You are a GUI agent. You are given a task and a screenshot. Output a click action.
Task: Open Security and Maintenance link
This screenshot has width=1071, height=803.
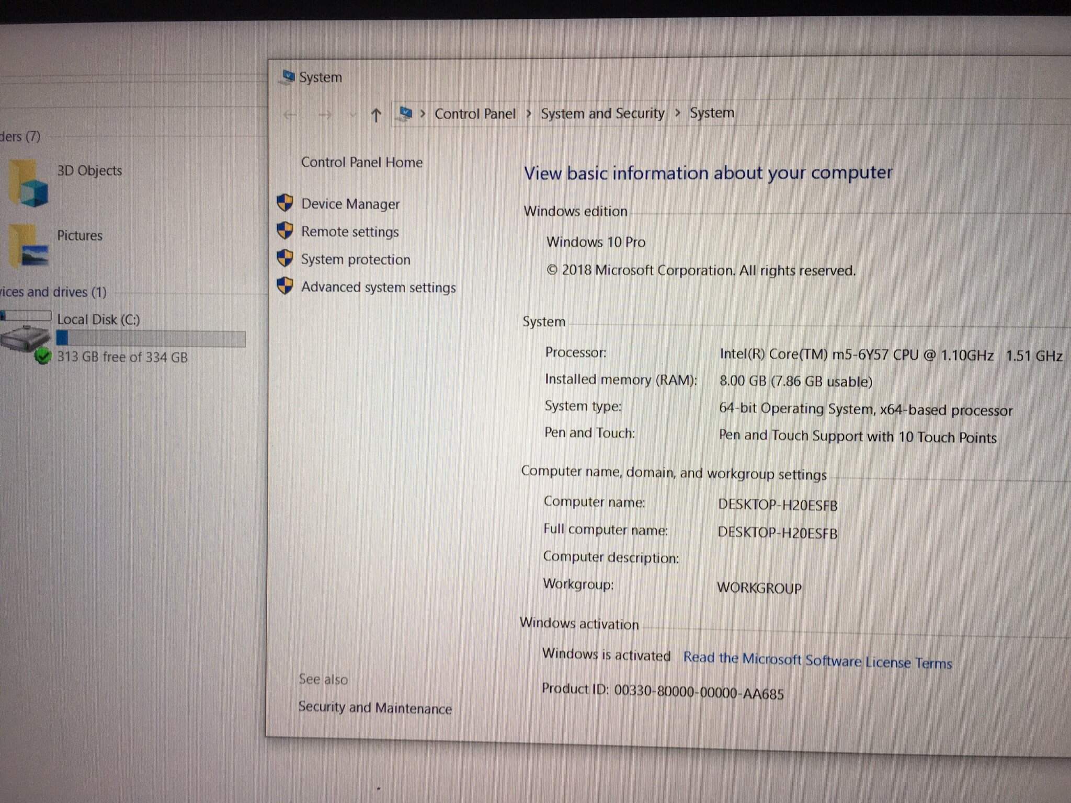375,708
